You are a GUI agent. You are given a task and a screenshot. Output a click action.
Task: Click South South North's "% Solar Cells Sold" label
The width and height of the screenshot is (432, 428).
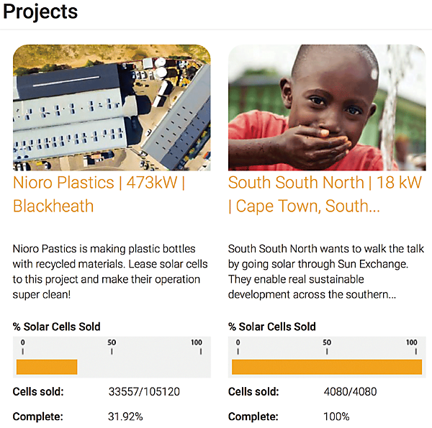click(272, 327)
